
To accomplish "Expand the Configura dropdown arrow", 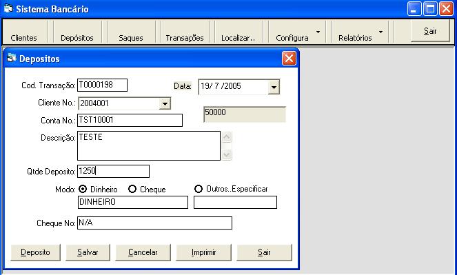I will pyautogui.click(x=318, y=32).
